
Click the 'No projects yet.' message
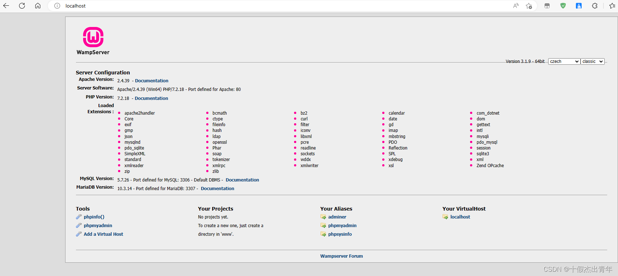tap(213, 217)
